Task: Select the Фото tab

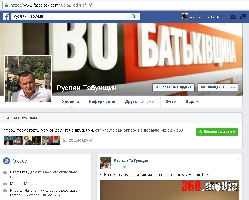Action: [171, 102]
